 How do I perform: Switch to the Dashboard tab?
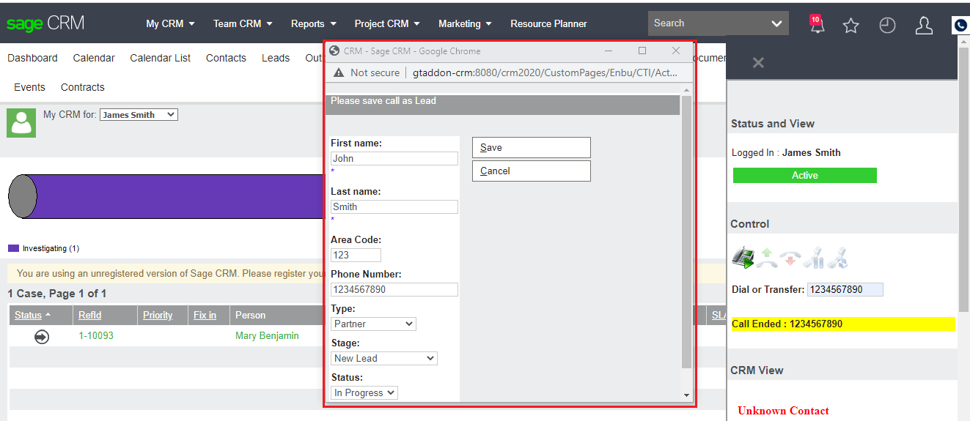pyautogui.click(x=32, y=58)
